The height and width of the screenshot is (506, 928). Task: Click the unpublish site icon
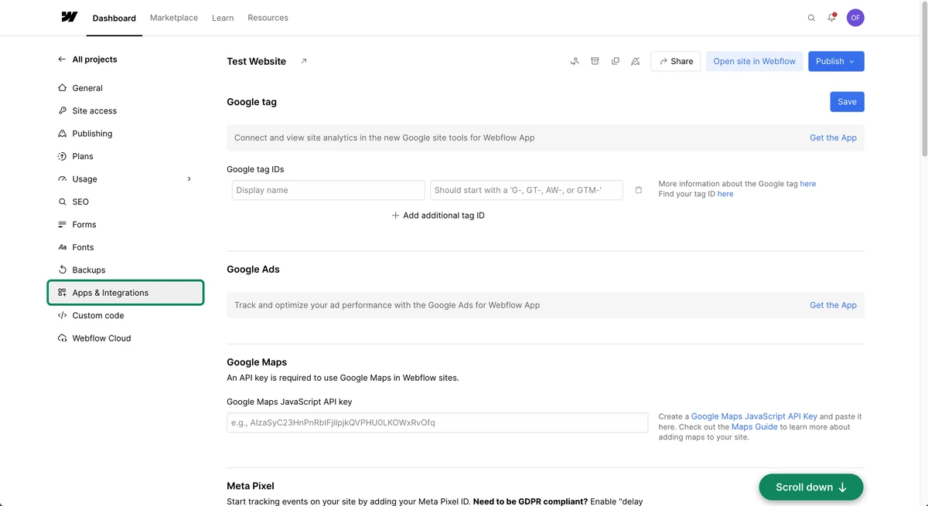click(636, 61)
